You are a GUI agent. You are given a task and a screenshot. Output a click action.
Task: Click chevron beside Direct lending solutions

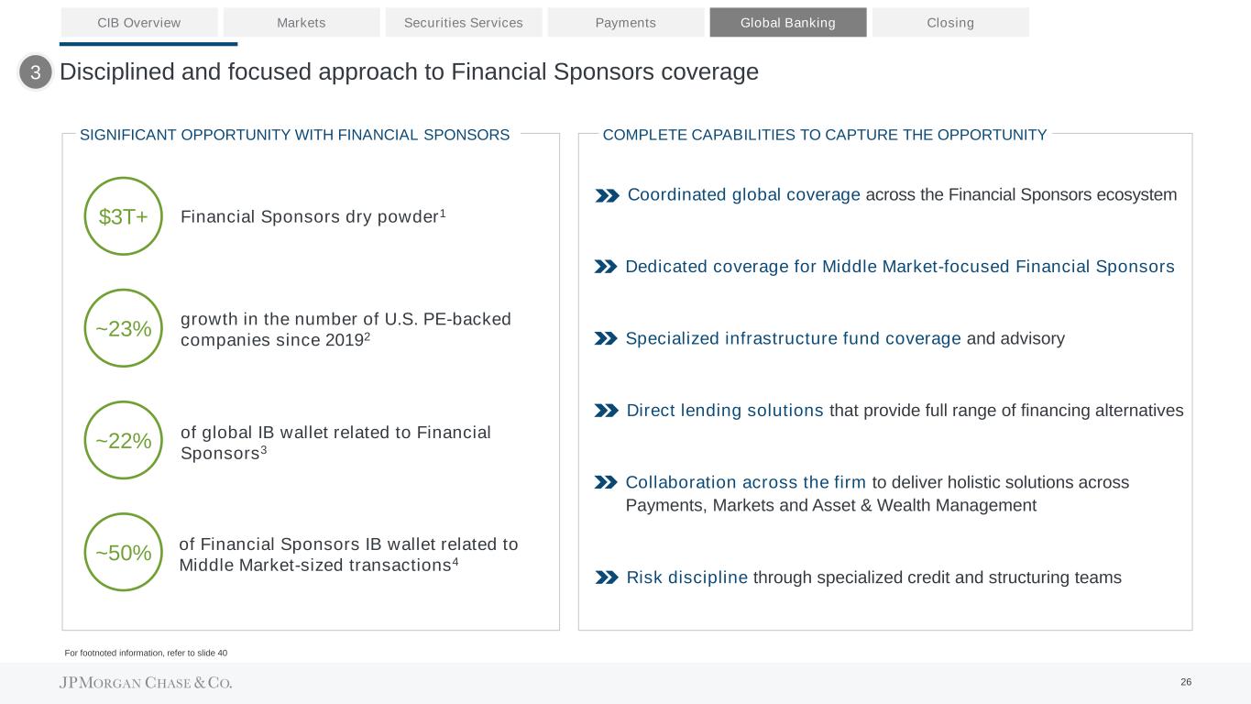pyautogui.click(x=607, y=411)
